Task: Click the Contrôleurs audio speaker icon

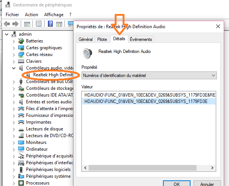Action: point(21,68)
